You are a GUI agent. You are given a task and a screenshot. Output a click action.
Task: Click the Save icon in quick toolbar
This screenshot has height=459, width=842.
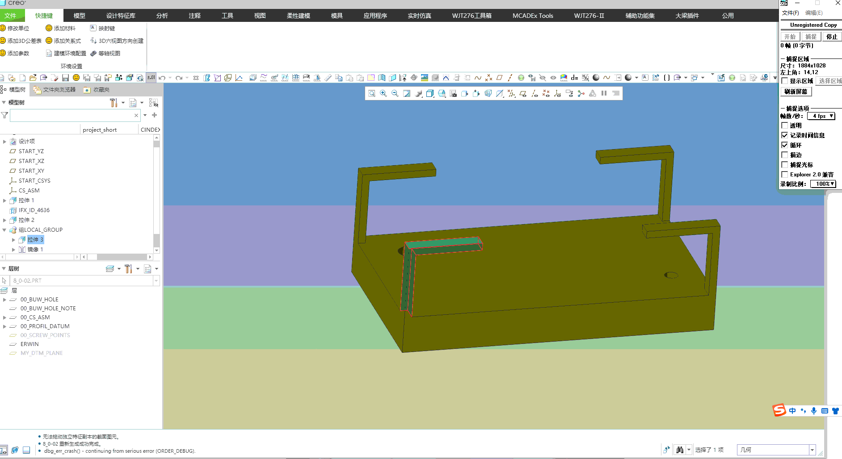click(x=65, y=78)
